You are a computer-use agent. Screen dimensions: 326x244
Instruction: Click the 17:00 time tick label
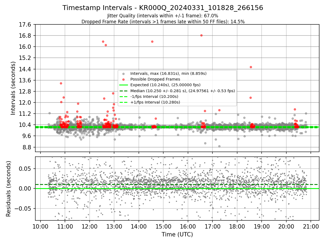(x=212, y=226)
